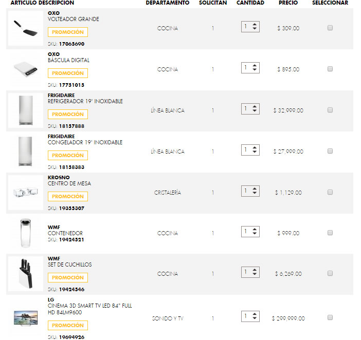View the Krosno Centro de Mesa image

click(26, 193)
